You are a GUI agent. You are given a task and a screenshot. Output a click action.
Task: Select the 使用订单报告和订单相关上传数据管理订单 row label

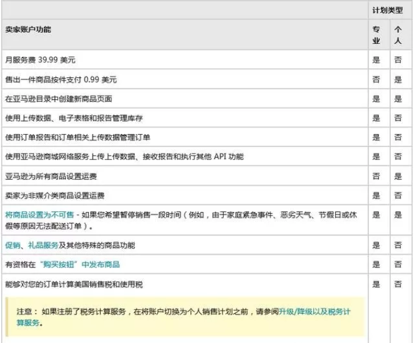[x=77, y=137]
